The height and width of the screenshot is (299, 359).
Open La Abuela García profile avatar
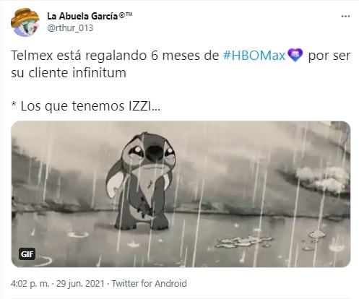pos(25,22)
